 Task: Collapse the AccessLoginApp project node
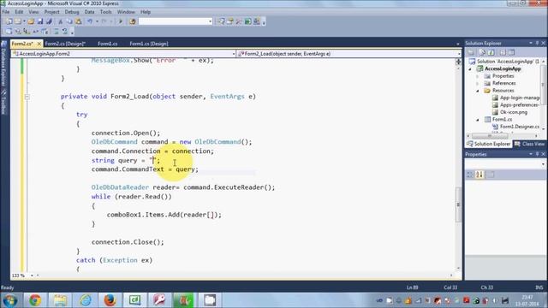pyautogui.click(x=470, y=69)
